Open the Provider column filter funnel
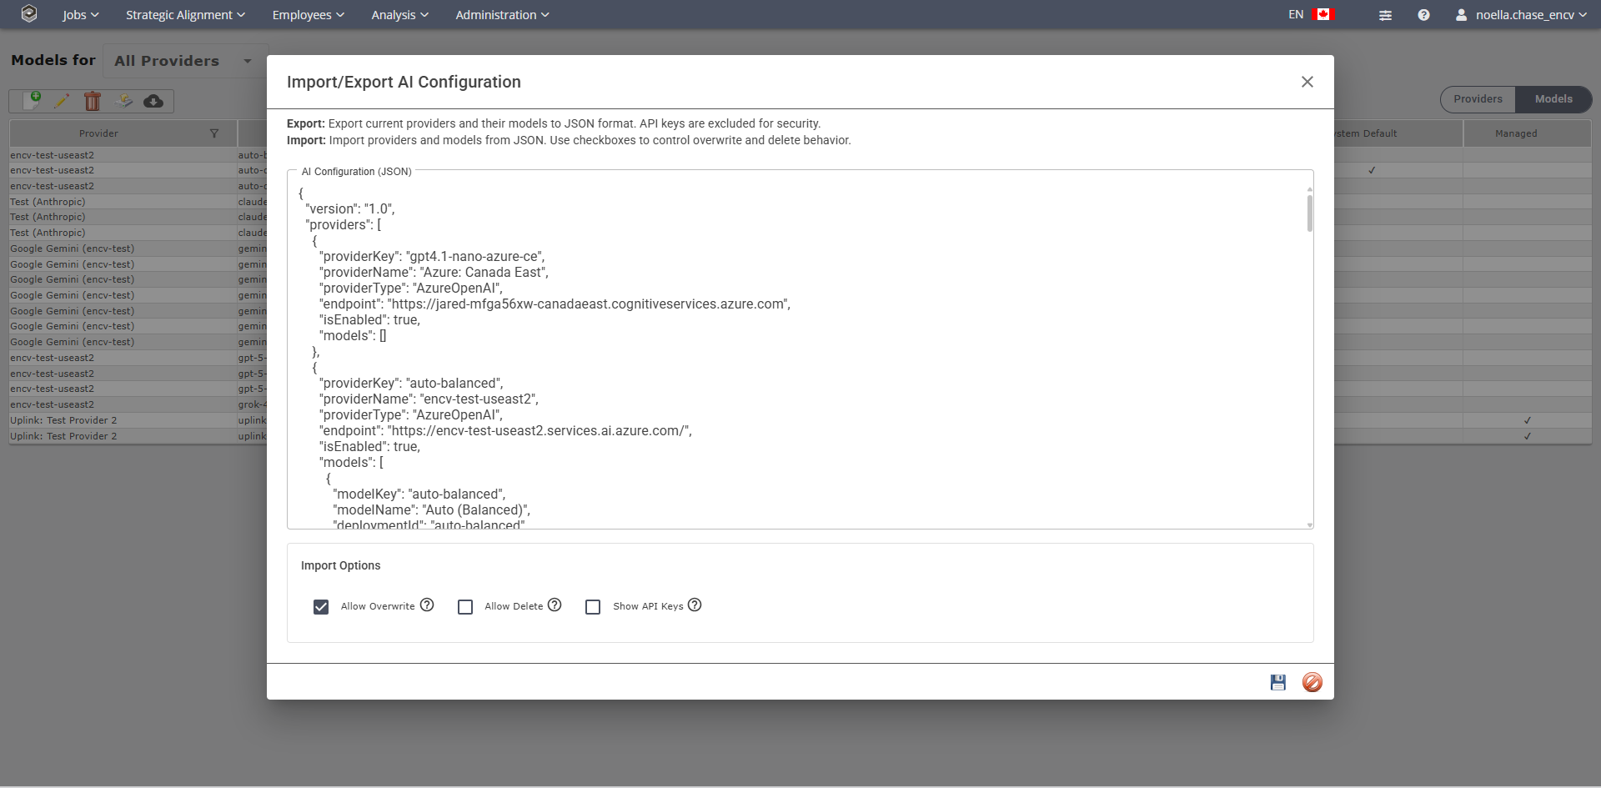 coord(215,133)
